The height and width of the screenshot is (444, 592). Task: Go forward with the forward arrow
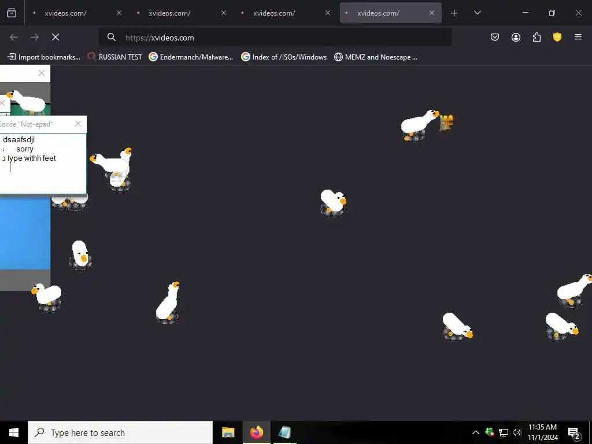pyautogui.click(x=35, y=37)
